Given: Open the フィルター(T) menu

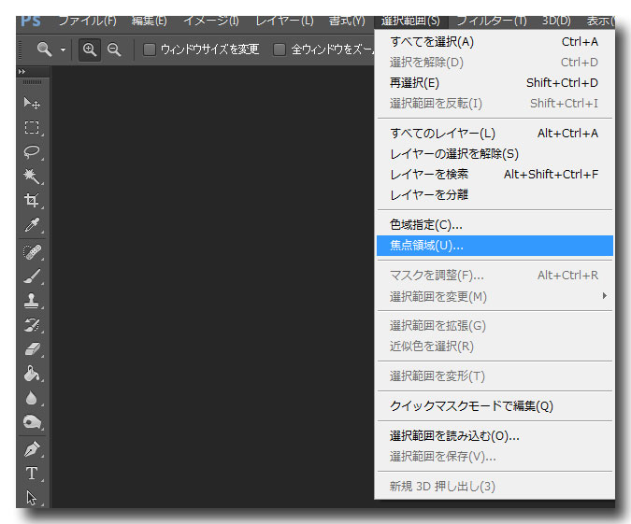Looking at the screenshot, I should pos(492,21).
